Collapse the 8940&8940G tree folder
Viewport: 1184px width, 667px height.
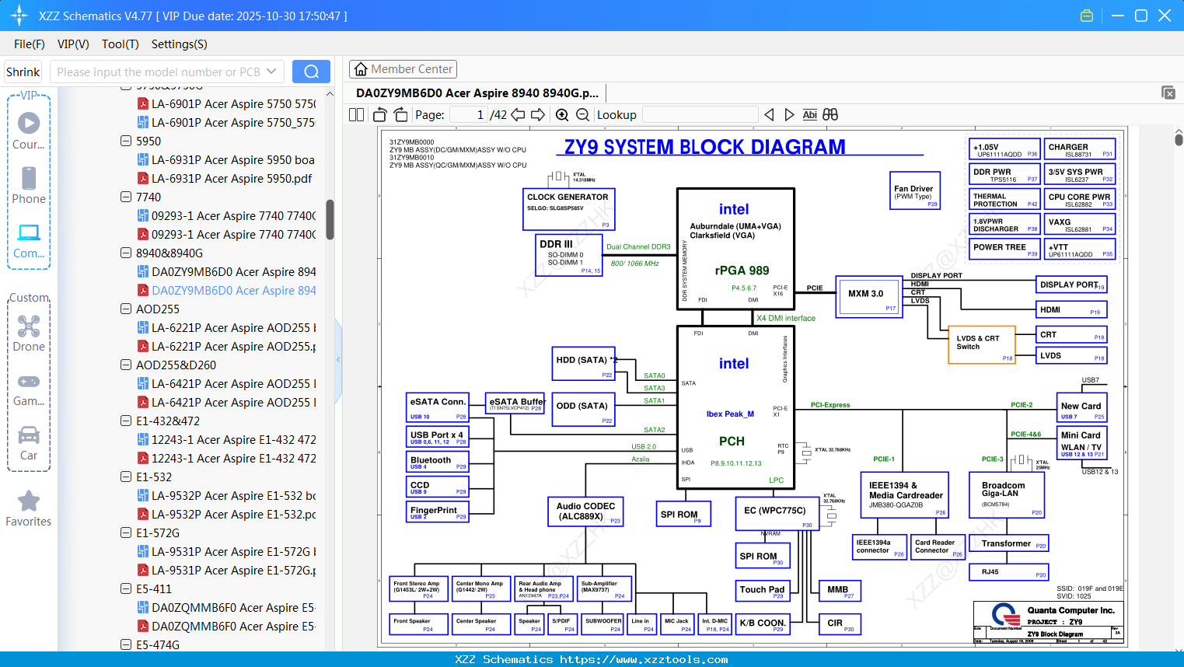coord(126,253)
